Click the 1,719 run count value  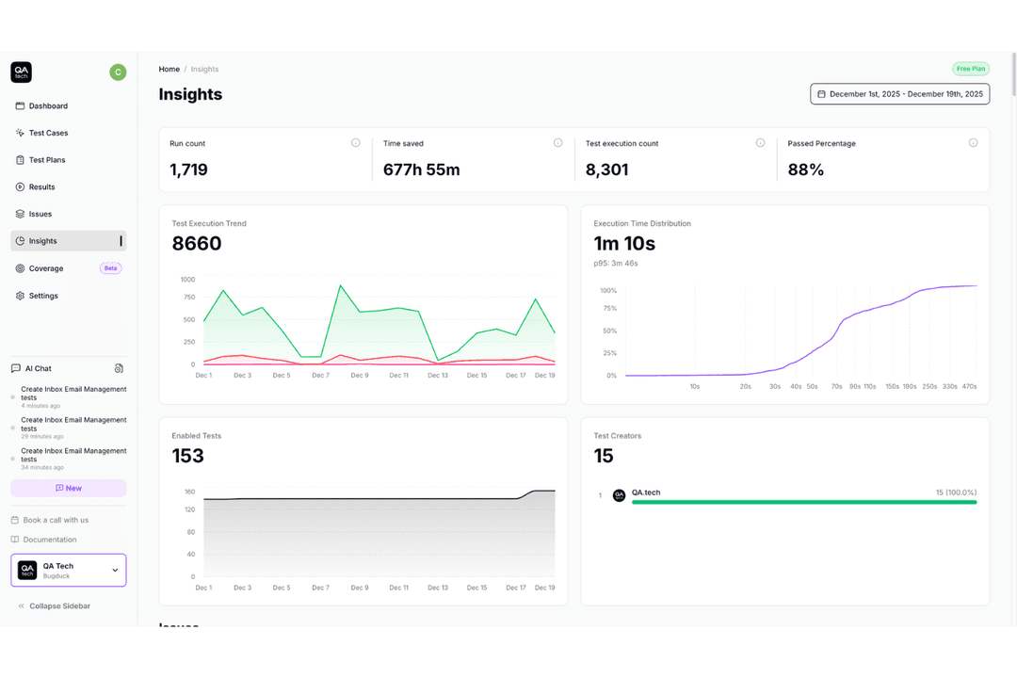[188, 170]
